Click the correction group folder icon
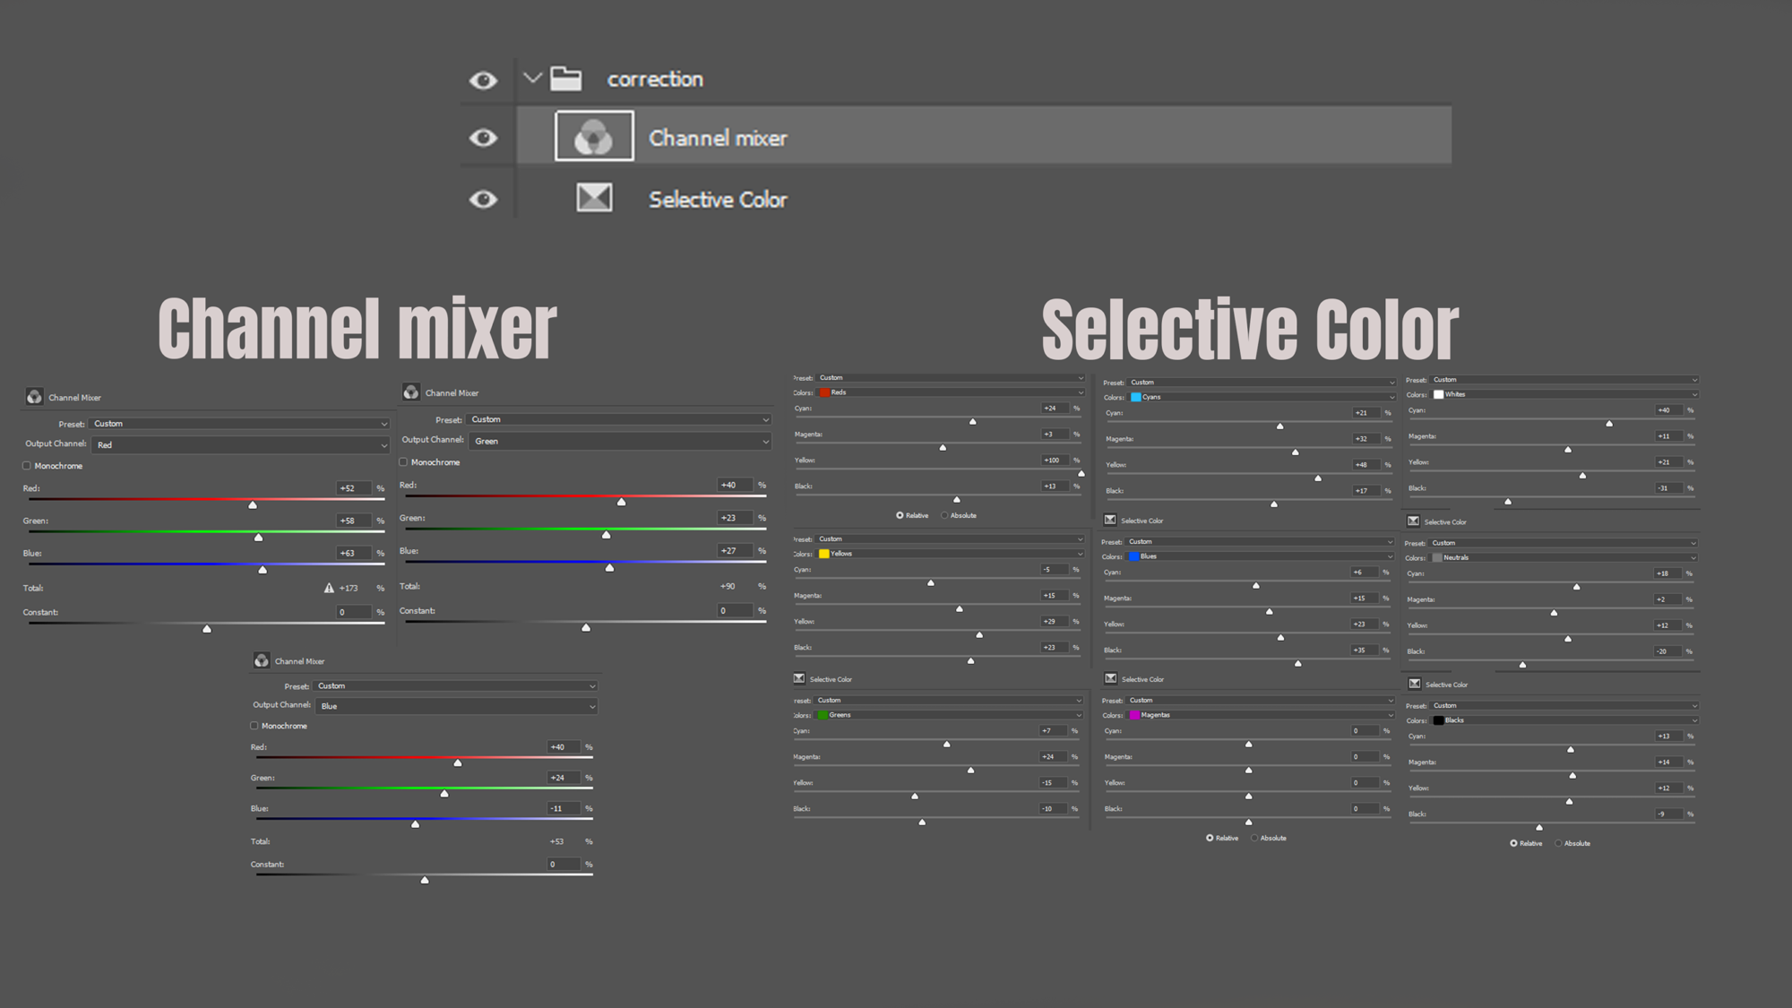 [x=566, y=79]
